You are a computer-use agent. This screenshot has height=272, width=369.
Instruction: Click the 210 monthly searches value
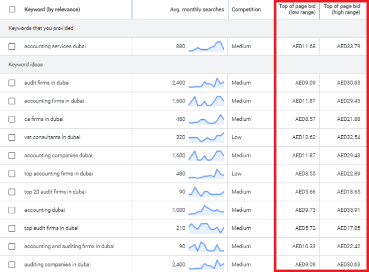181,228
